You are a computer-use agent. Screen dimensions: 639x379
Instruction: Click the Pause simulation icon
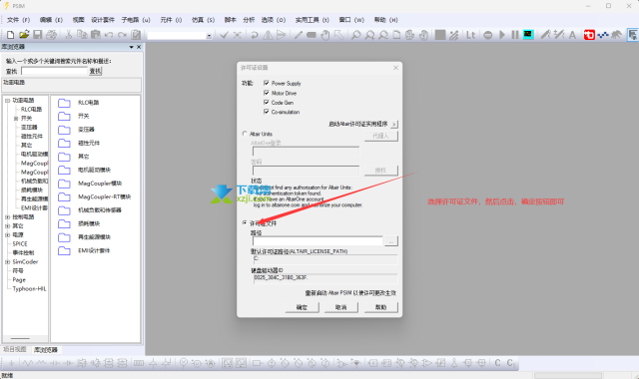(515, 35)
